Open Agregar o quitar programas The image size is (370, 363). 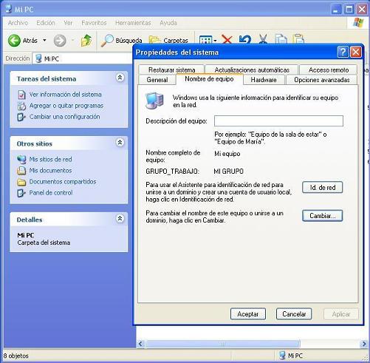(x=66, y=106)
